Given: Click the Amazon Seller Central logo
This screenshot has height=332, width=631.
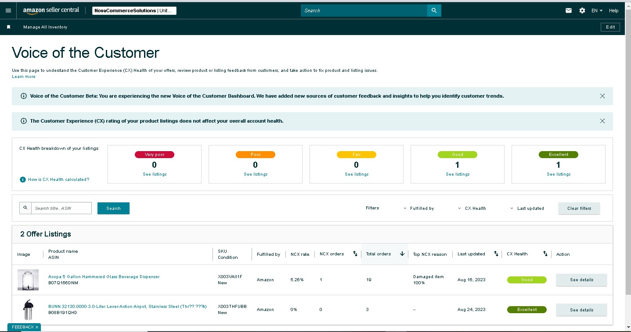Looking at the screenshot, I should point(51,10).
